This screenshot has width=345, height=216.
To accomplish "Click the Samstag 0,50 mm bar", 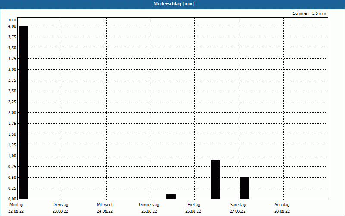I will pos(245,188).
